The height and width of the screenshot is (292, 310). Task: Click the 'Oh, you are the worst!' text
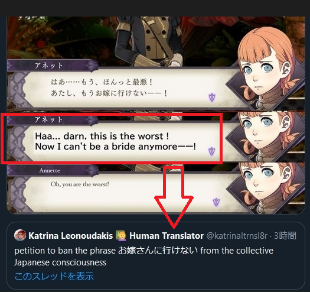(x=80, y=184)
